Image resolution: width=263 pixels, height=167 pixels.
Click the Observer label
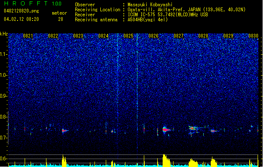tap(85, 5)
